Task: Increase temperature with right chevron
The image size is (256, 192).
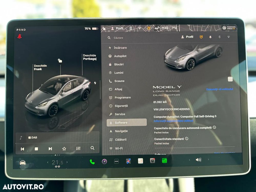Action: [x=67, y=162]
